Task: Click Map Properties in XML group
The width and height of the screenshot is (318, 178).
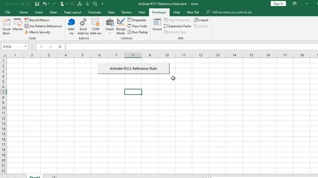Action: [x=177, y=20]
